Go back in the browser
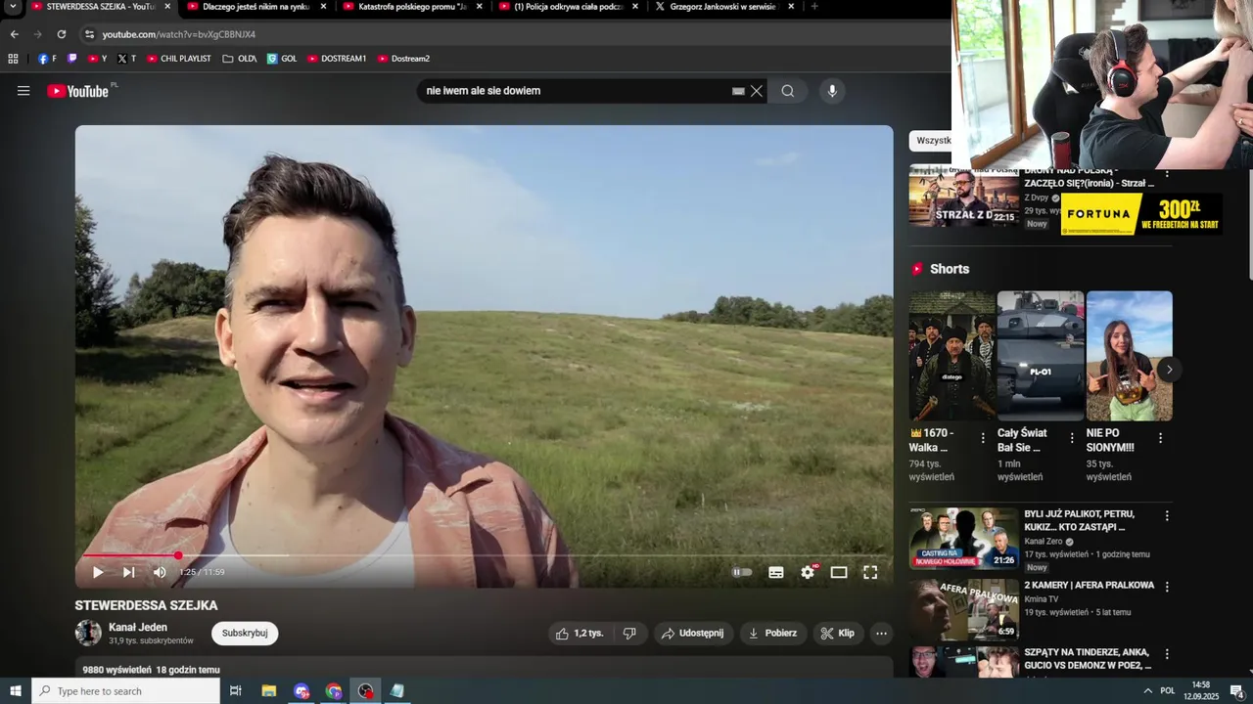The image size is (1253, 704). pos(14,34)
